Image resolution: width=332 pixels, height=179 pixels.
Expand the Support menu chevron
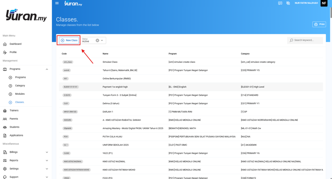point(47,177)
